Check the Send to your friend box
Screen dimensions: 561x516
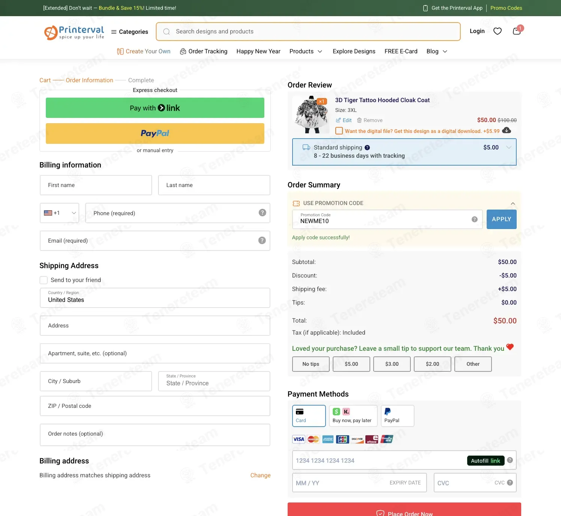44,280
